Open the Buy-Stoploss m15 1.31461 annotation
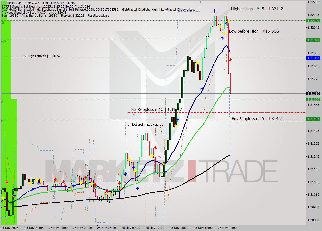The image size is (322, 231). click(257, 119)
